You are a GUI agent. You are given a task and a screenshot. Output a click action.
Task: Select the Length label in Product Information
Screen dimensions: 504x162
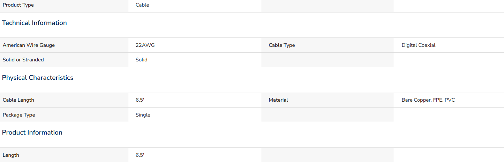(11, 155)
